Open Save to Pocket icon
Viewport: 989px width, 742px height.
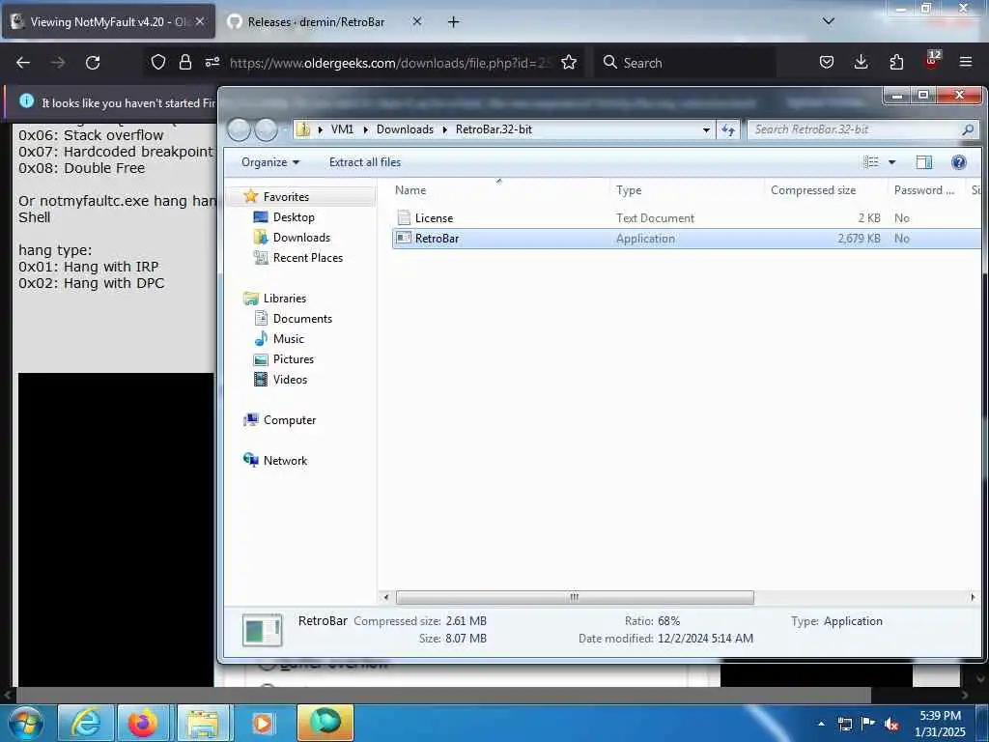(x=827, y=62)
